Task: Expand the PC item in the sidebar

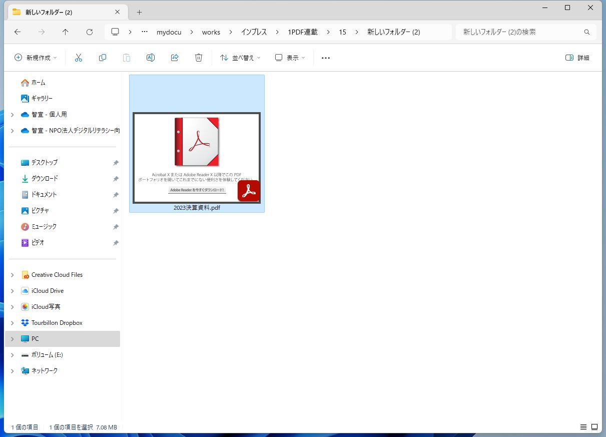Action: tap(12, 338)
